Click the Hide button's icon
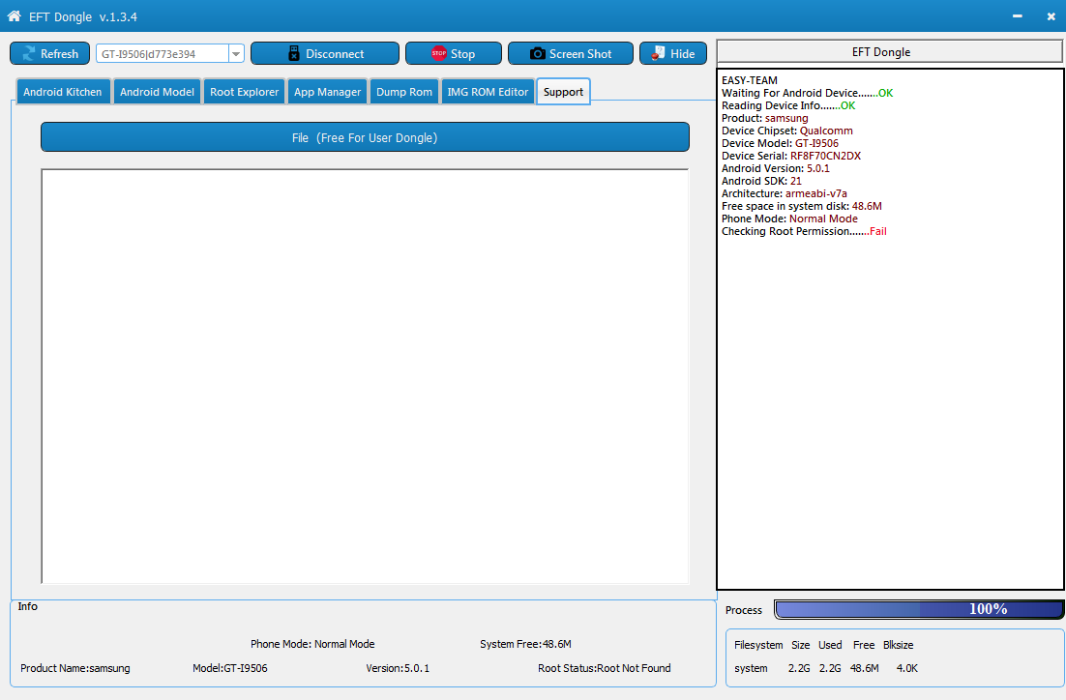This screenshot has height=700, width=1066. pyautogui.click(x=658, y=53)
